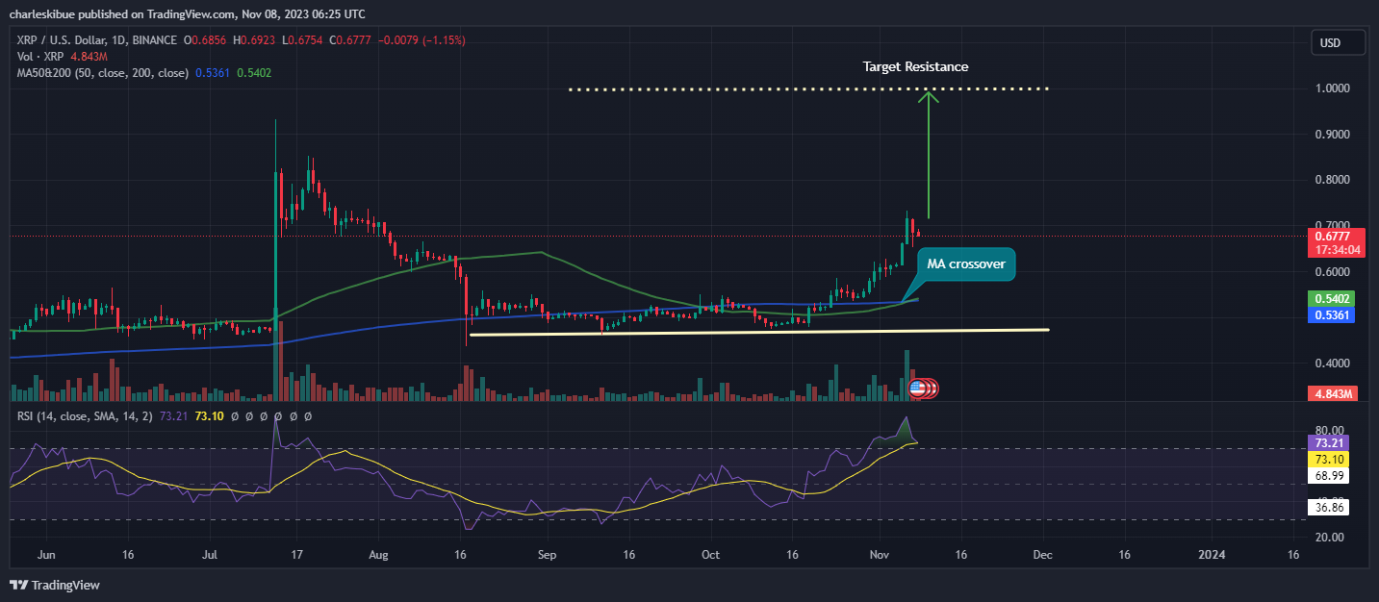Click the blue 0.5361 MA axis label
The height and width of the screenshot is (602, 1379).
[x=1334, y=315]
